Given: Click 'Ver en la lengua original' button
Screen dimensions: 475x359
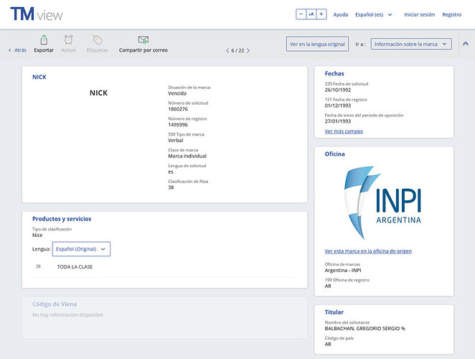Looking at the screenshot, I should (x=317, y=45).
